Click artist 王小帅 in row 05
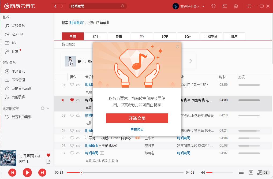Viewport: 273px width, 179px height. (x=149, y=138)
